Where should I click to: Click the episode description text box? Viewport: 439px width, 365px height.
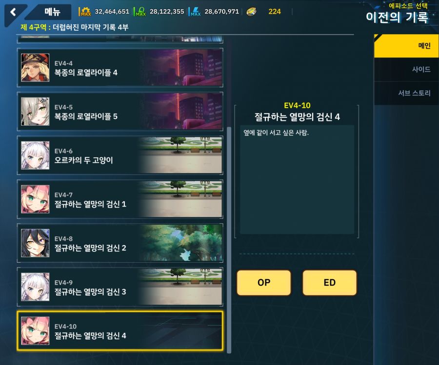(297, 179)
